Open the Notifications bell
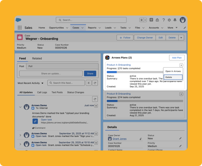The height and width of the screenshot is (166, 202). pyautogui.click(x=175, y=20)
